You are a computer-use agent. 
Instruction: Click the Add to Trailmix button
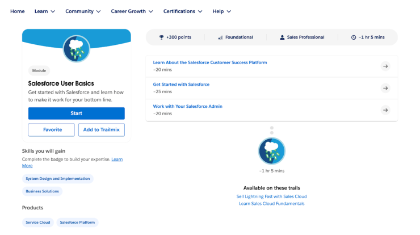click(102, 130)
